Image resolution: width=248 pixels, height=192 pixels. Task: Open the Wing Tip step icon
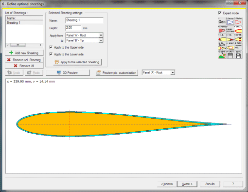pyautogui.click(x=222, y=55)
